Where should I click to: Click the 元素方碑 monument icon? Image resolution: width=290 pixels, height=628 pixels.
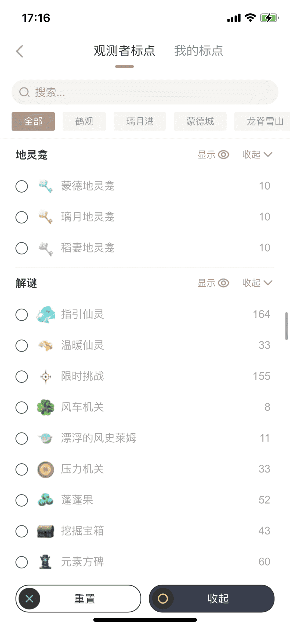[46, 562]
